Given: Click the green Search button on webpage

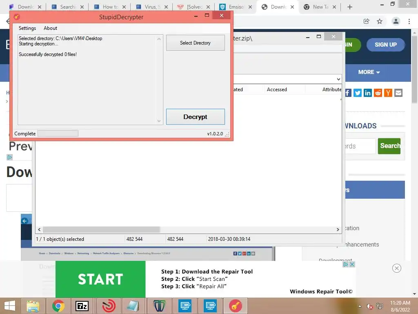Looking at the screenshot, I should pos(389,146).
